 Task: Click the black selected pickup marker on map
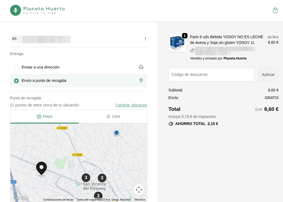coord(41,168)
